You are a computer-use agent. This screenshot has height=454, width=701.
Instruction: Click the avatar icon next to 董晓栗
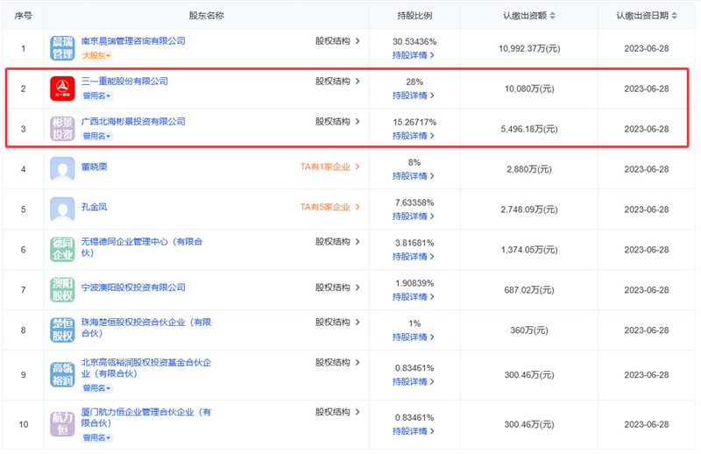[62, 169]
